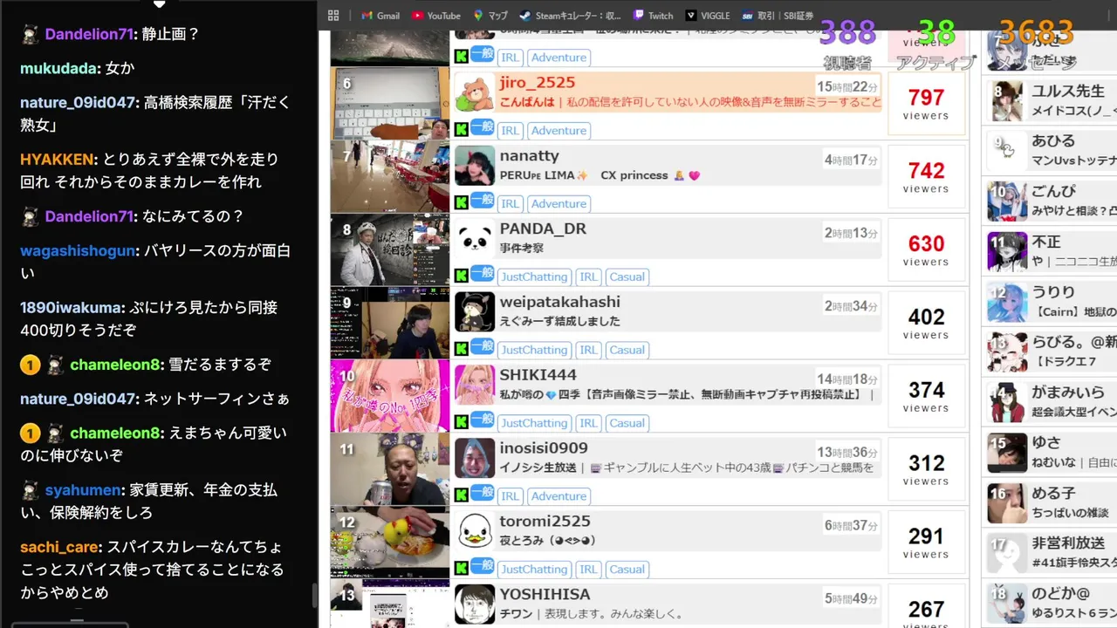Click the chat badge beside Dandelion71 静止画 message
Screen dimensions: 1117x628
coord(30,34)
